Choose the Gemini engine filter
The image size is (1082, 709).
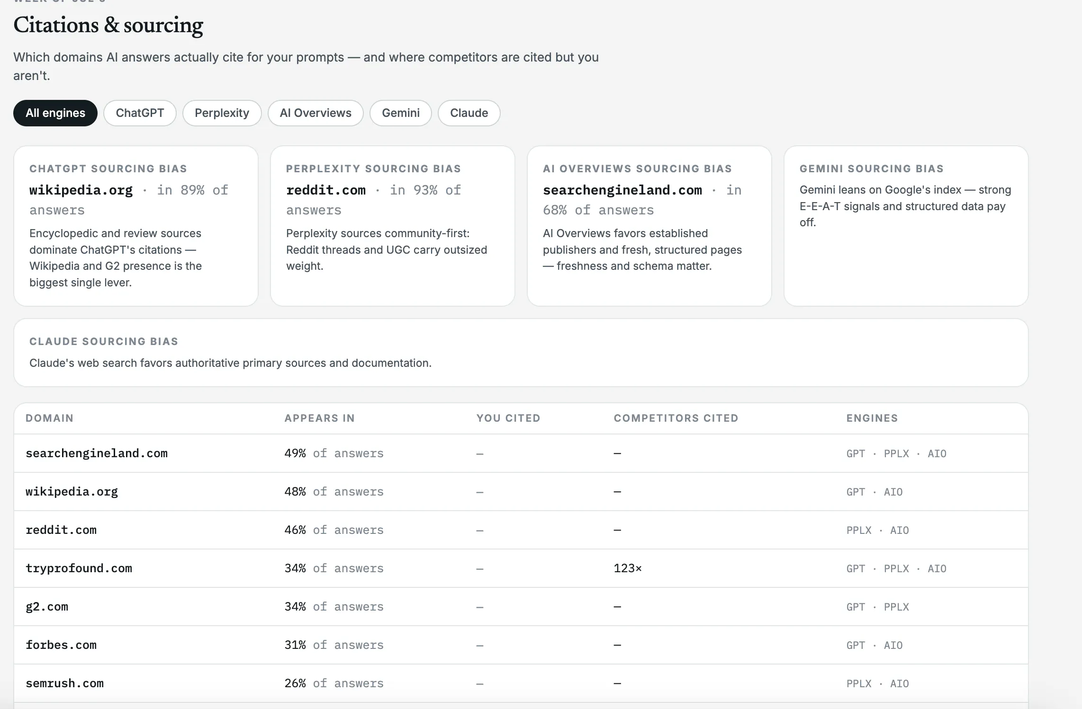coord(401,113)
